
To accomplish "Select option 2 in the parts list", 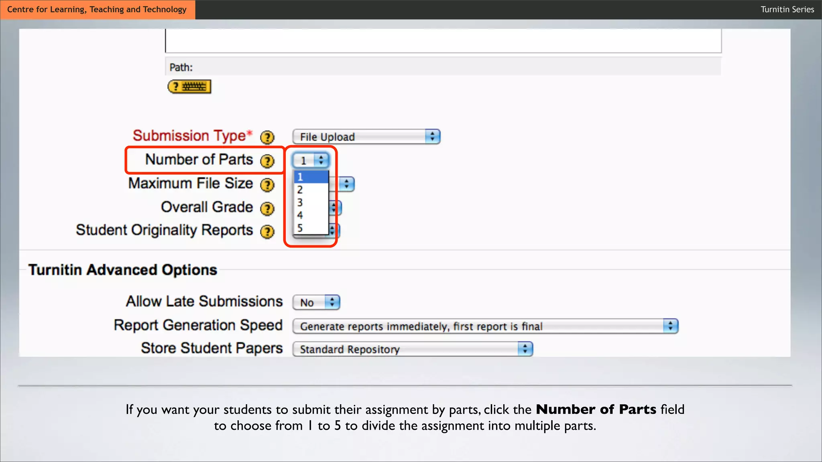I will [x=311, y=190].
